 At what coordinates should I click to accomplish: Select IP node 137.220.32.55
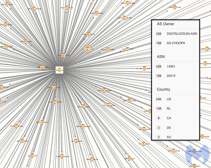[108, 105]
